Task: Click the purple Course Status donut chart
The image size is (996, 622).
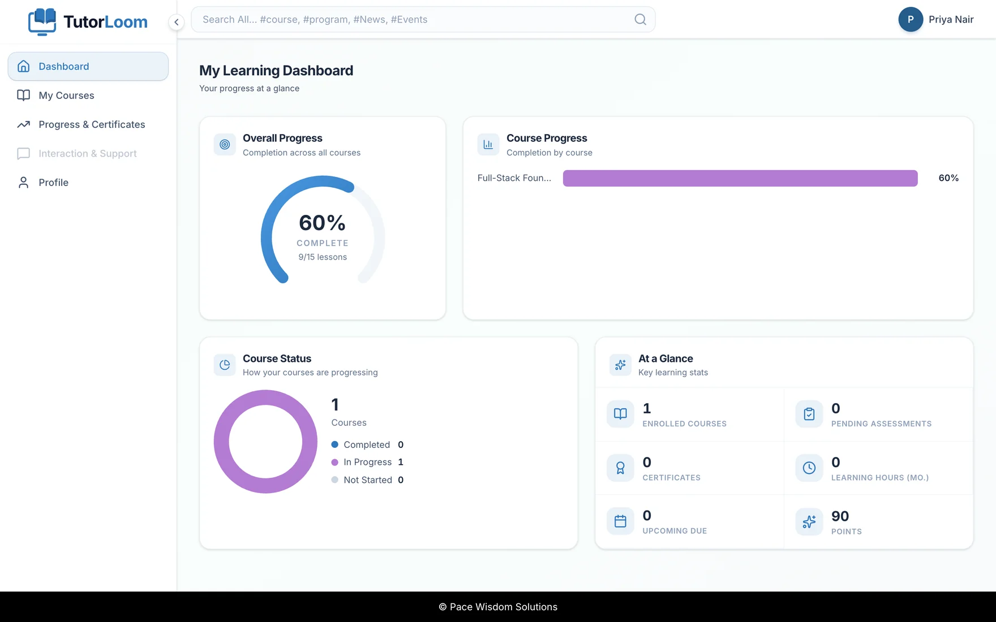Action: [x=265, y=442]
